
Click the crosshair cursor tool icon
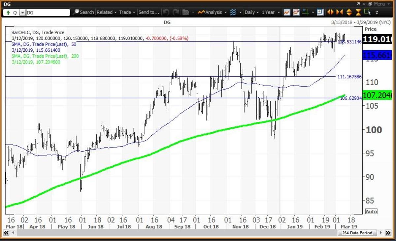306,12
